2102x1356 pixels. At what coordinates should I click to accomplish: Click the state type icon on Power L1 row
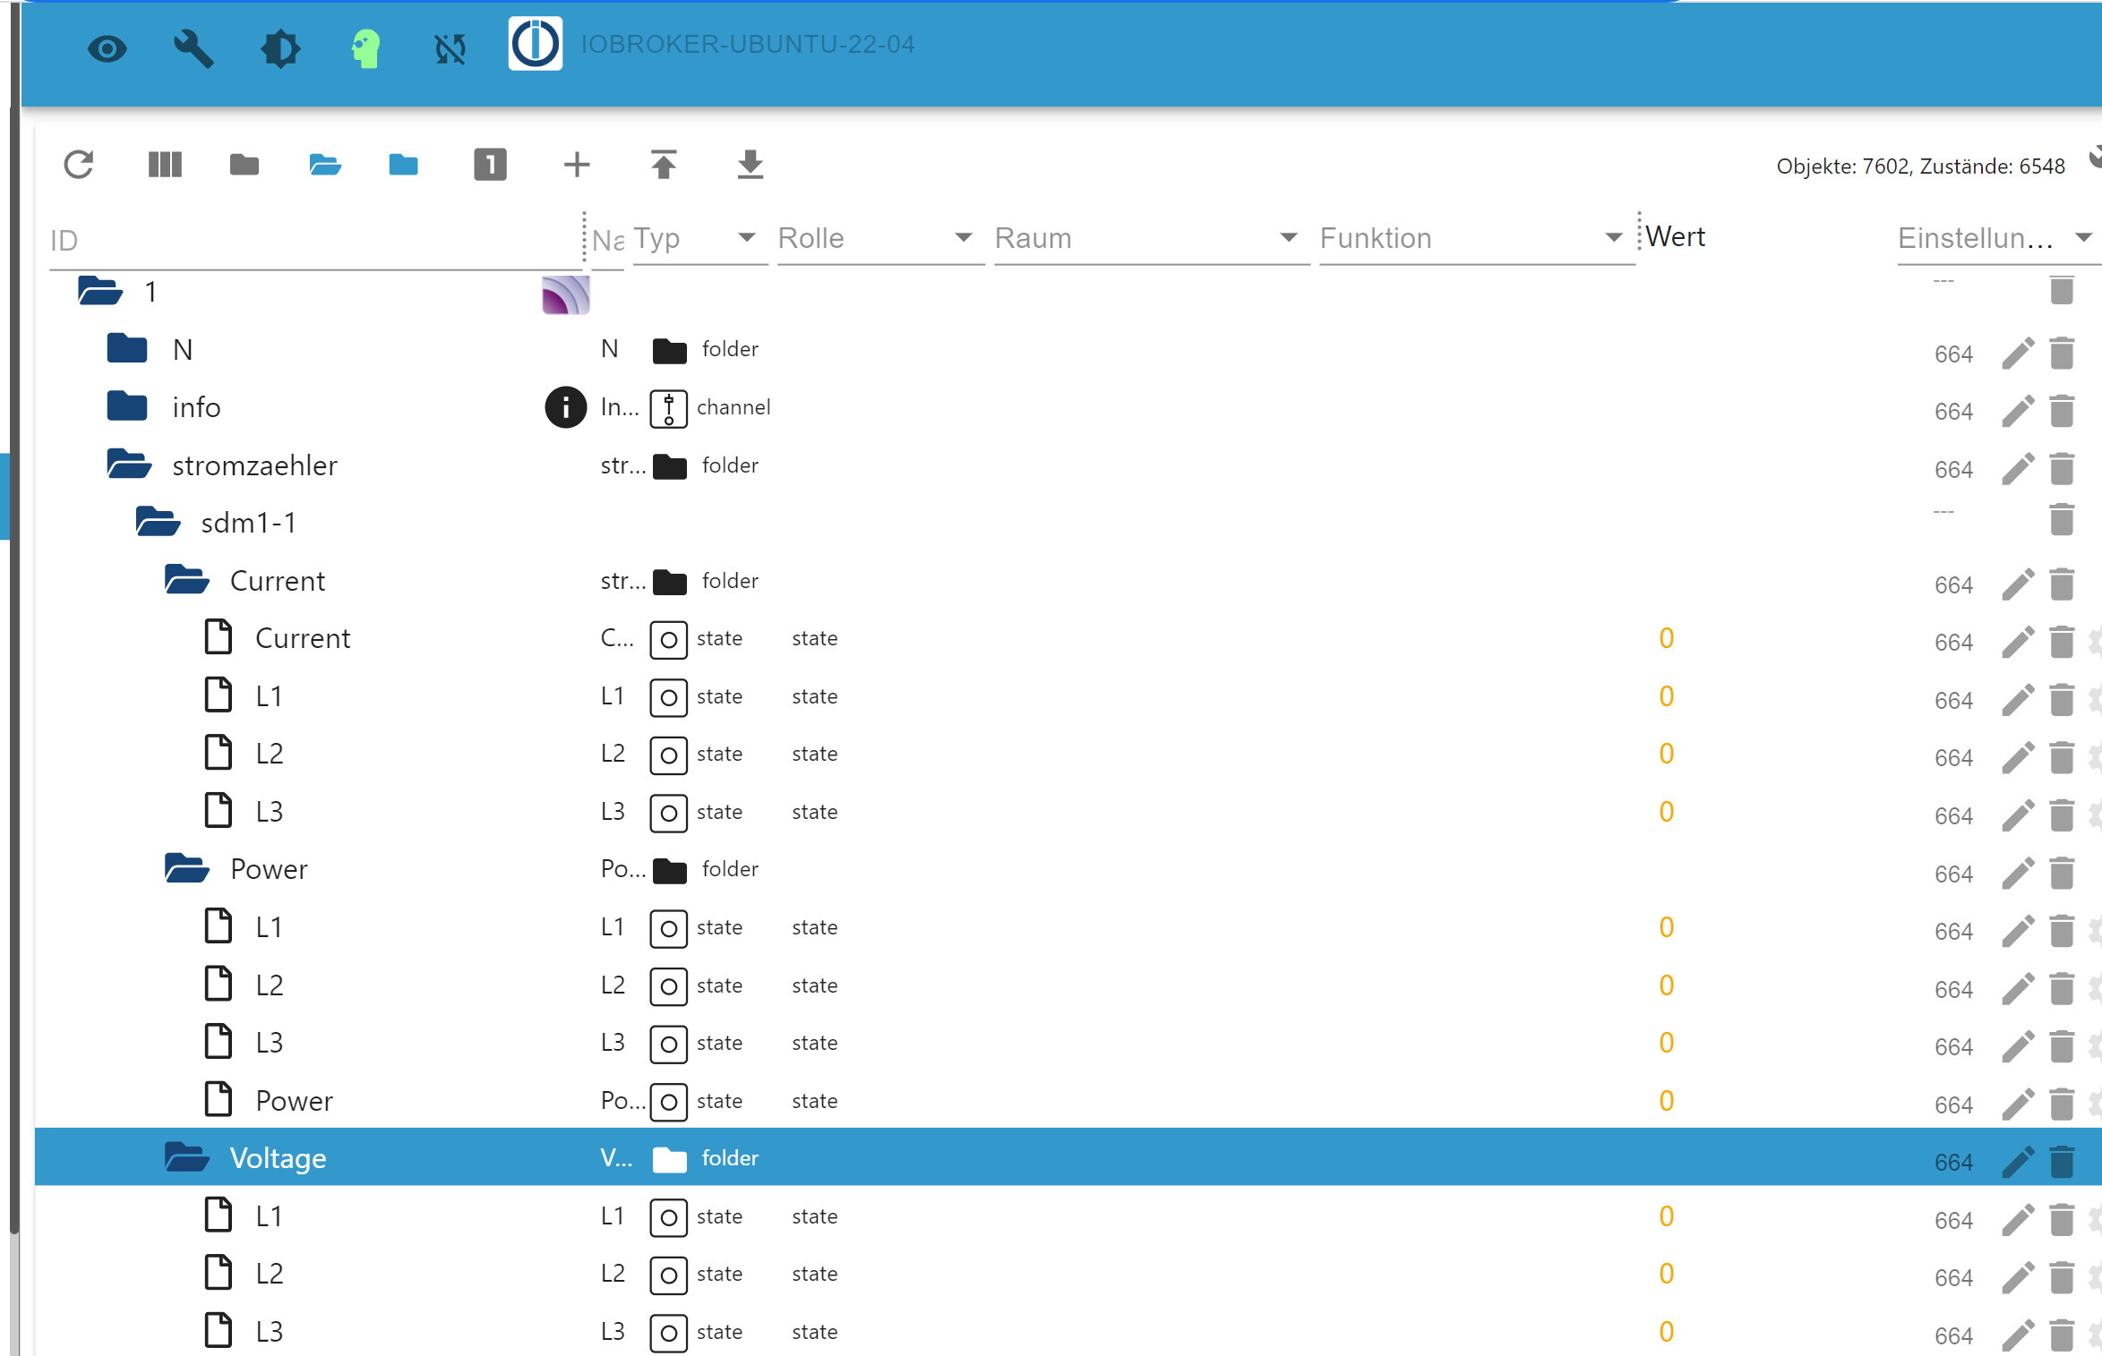coord(668,928)
